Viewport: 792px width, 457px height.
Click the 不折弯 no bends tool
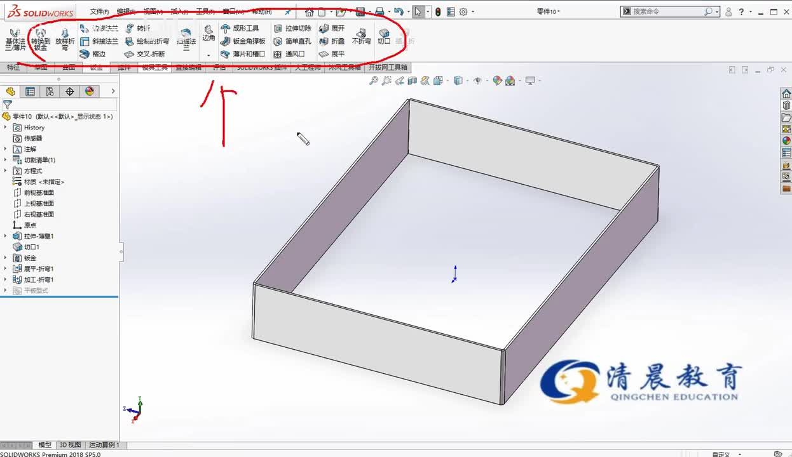pos(361,37)
